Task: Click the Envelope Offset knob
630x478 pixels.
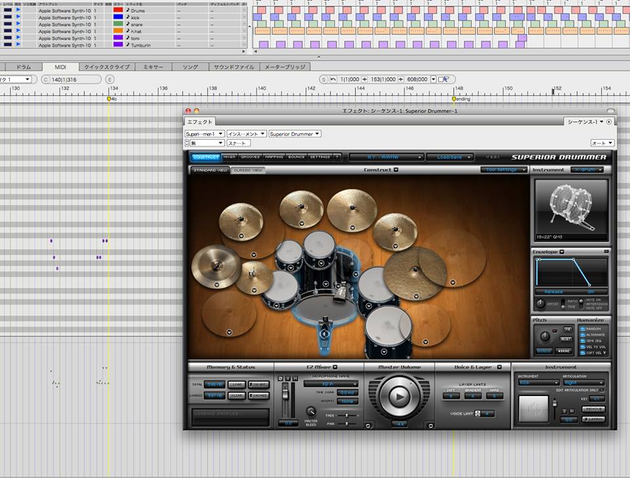Action: pos(540,304)
